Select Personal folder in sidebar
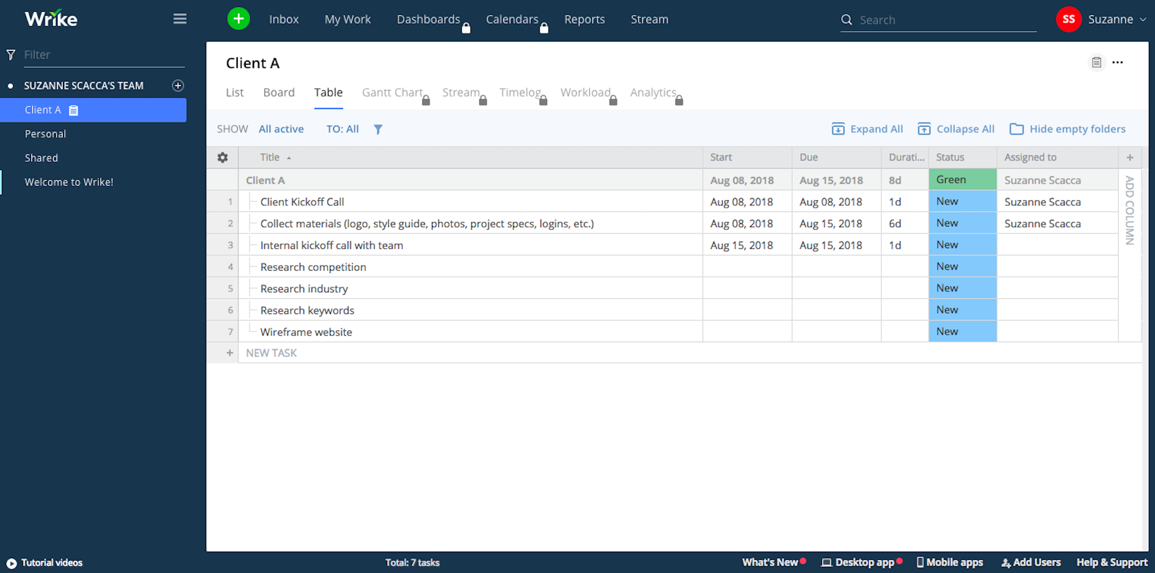This screenshot has width=1155, height=573. coord(45,134)
